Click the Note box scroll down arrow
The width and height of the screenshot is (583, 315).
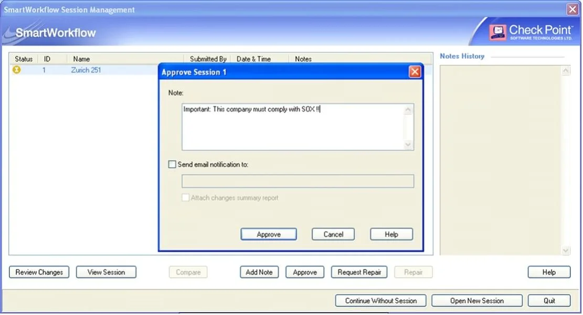point(408,145)
